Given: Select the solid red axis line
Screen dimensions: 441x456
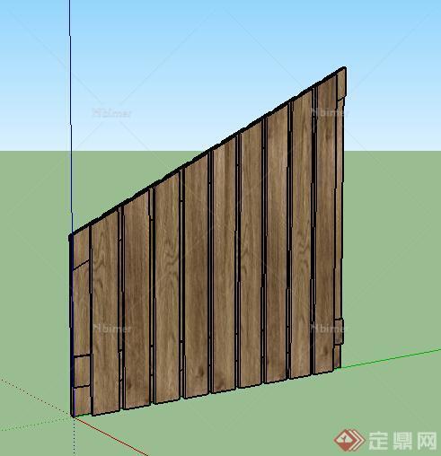Looking at the screenshot, I should pos(110,435).
